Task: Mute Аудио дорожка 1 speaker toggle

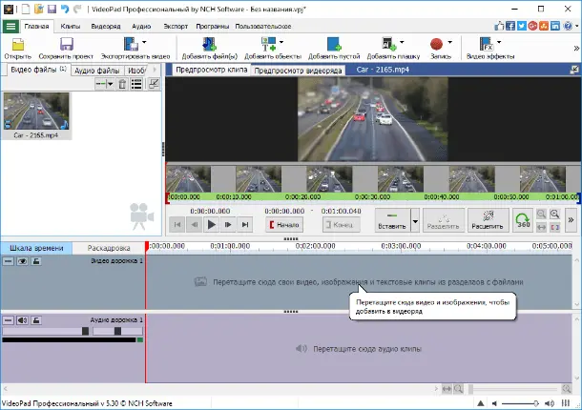Action: pyautogui.click(x=22, y=320)
